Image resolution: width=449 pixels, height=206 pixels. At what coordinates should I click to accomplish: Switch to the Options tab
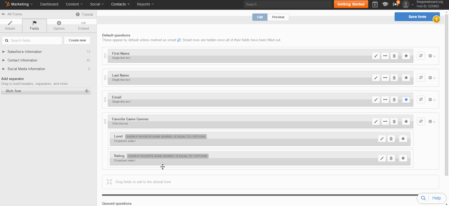coord(59,26)
